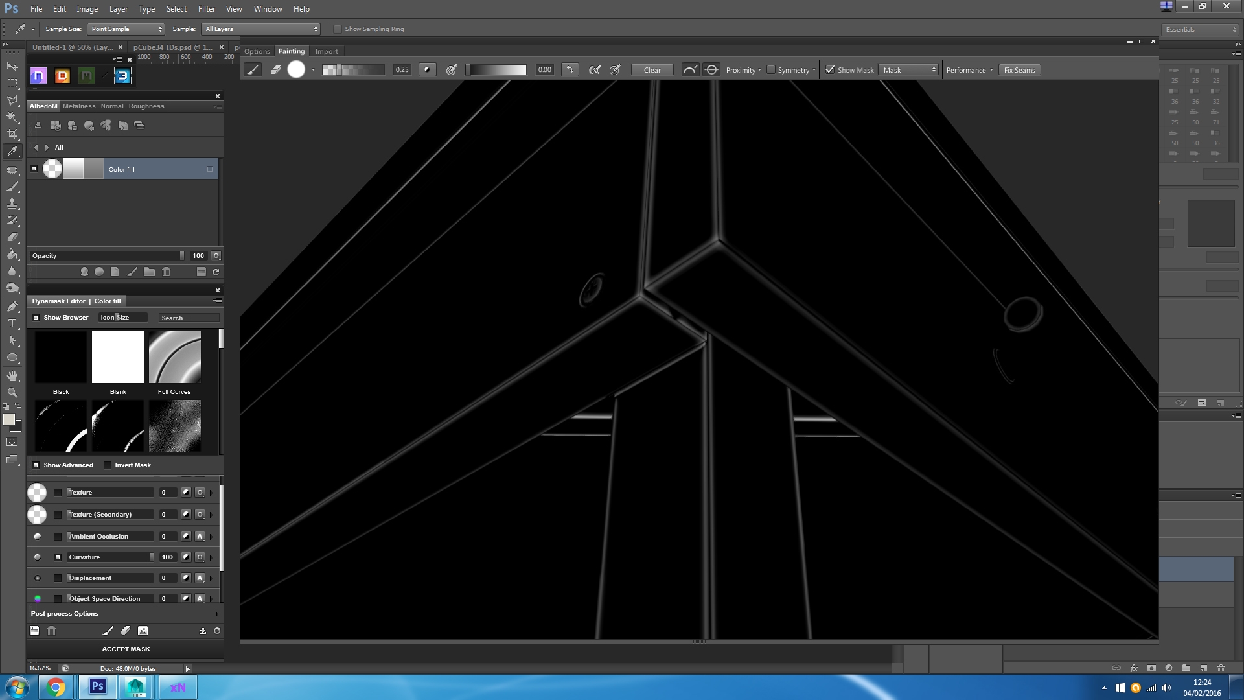The height and width of the screenshot is (700, 1244).
Task: Open the Essentials workspace dropdown
Action: click(1200, 30)
